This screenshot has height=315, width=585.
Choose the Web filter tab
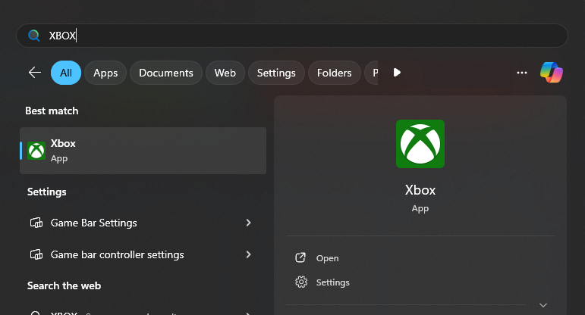coord(225,73)
